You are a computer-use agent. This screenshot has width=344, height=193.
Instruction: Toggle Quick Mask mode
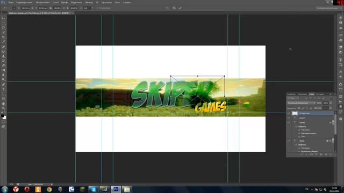[3, 122]
